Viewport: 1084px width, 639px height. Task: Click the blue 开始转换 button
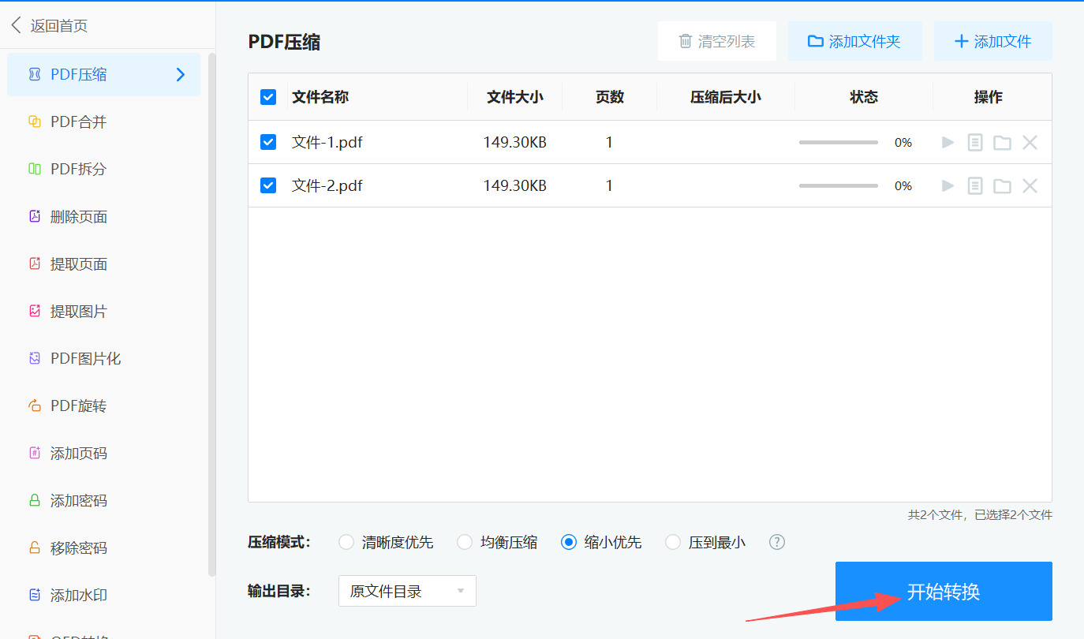pos(944,592)
